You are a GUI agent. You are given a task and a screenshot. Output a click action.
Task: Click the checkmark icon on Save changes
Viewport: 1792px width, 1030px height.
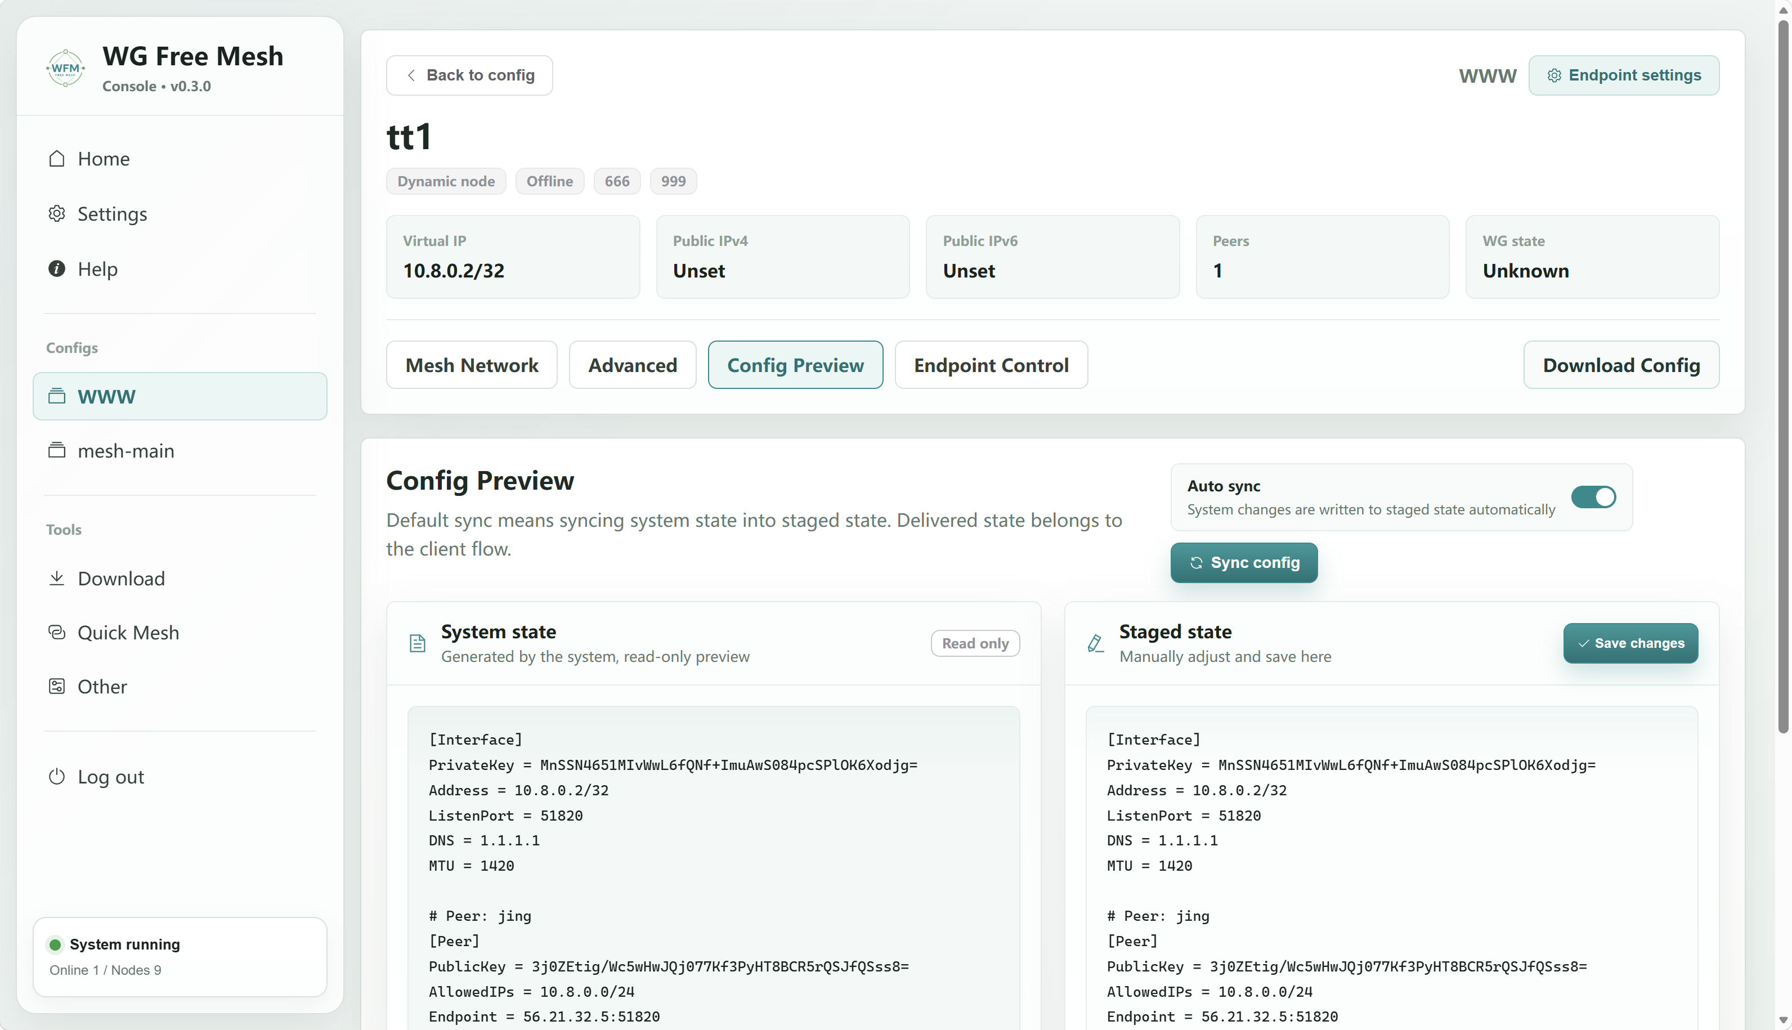pyautogui.click(x=1584, y=643)
